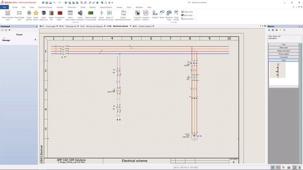The height and width of the screenshot is (170, 303).
Task: Click the Undo arrow in quick access toolbar
Action: point(54,3)
